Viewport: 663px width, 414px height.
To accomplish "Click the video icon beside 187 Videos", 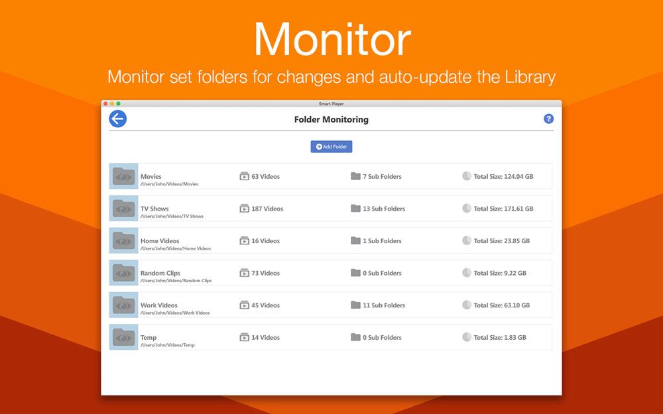I will click(244, 209).
